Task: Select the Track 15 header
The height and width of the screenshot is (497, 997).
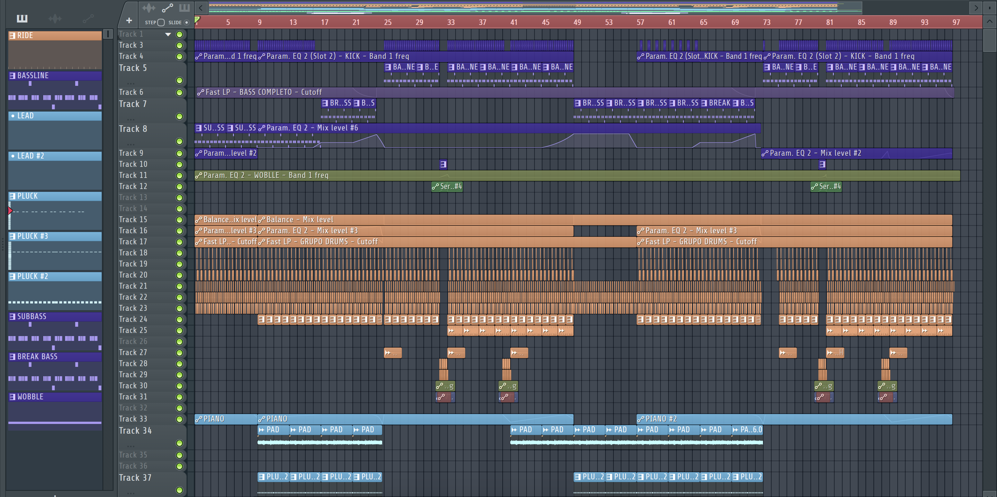Action: pyautogui.click(x=152, y=220)
